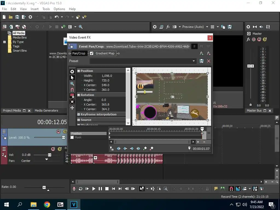This screenshot has height=210, width=280.
Task: Click the keyframe diamond on Position track
Action: pyautogui.click(x=202, y=133)
